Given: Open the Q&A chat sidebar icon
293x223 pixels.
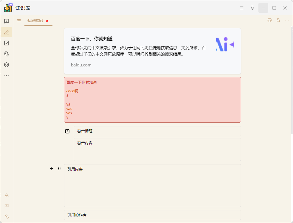Looking at the screenshot, I should (x=7, y=21).
